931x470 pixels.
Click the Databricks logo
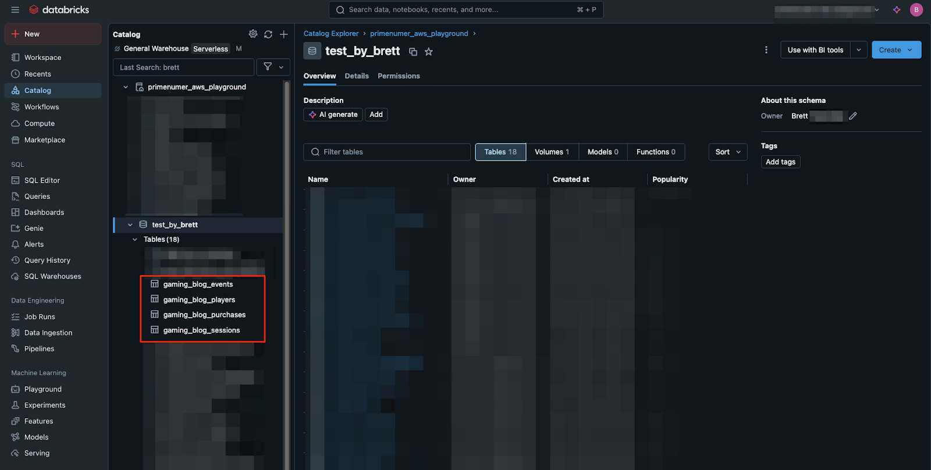click(x=59, y=10)
